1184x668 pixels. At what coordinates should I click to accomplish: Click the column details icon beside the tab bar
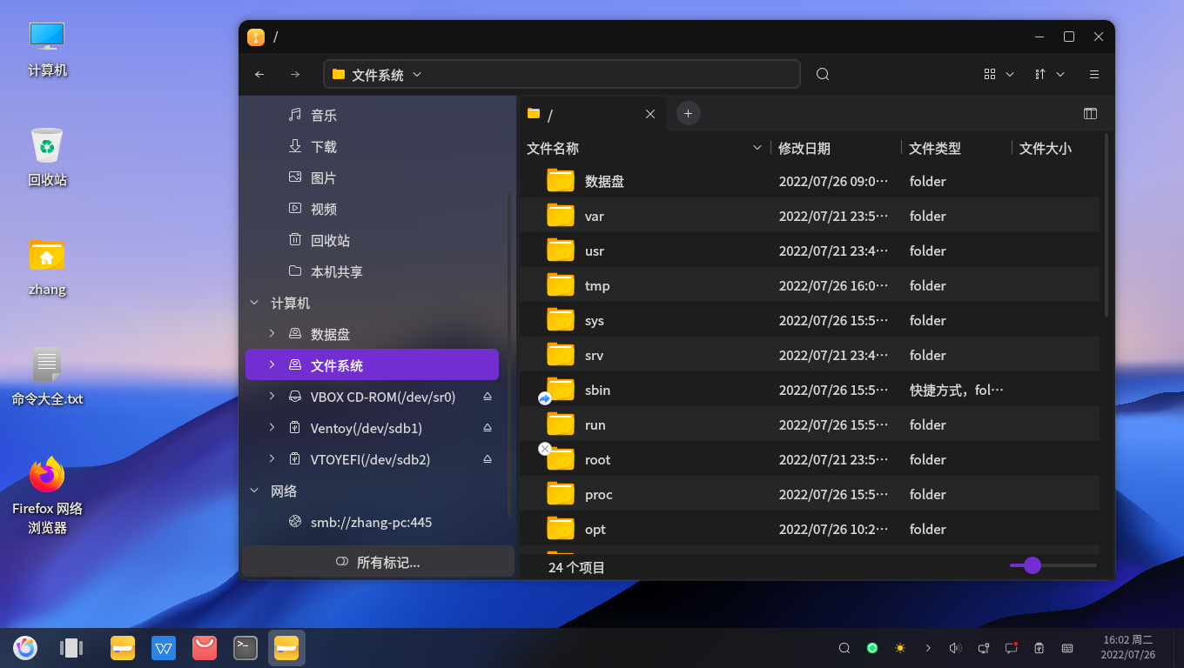pos(1090,113)
